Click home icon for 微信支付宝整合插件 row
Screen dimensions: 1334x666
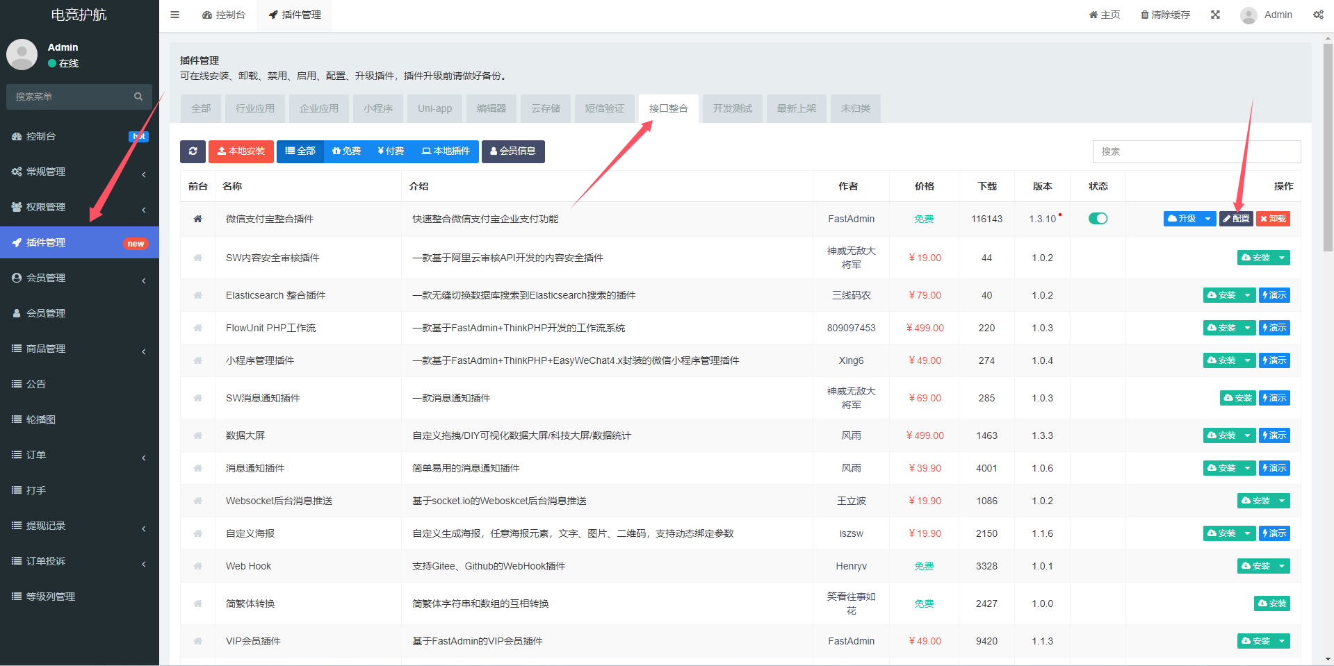point(198,219)
